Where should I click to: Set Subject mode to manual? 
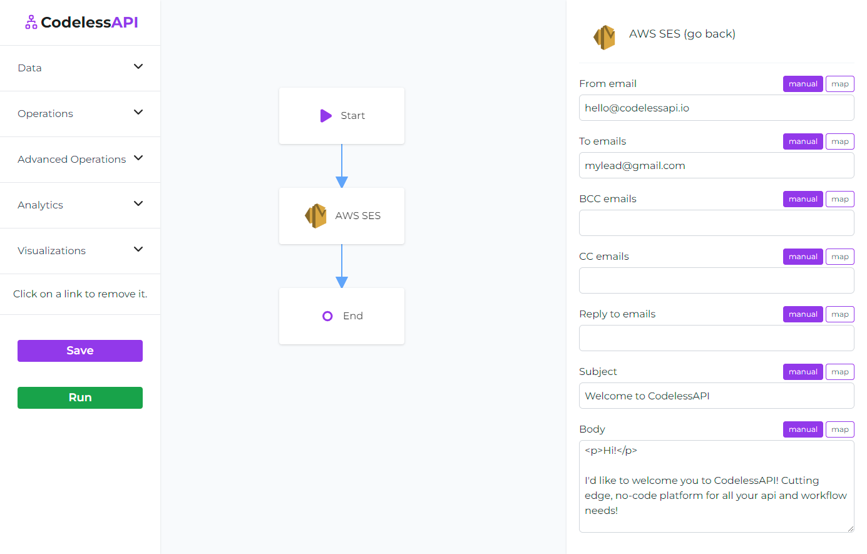tap(803, 372)
